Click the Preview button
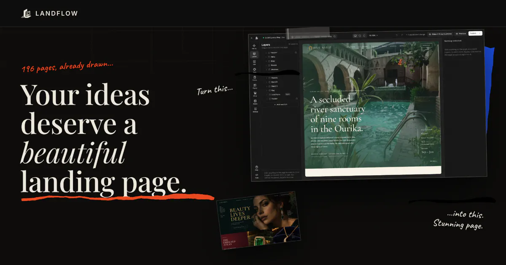 tap(461, 33)
